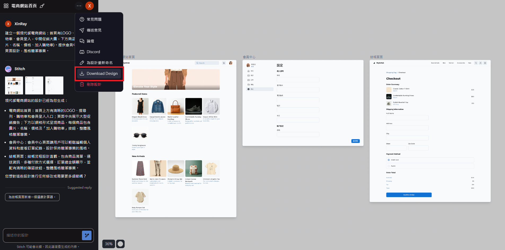Viewport: 505px width, 250px height.
Task: Open the 常見問題 FAQ menu entry
Action: tap(94, 19)
